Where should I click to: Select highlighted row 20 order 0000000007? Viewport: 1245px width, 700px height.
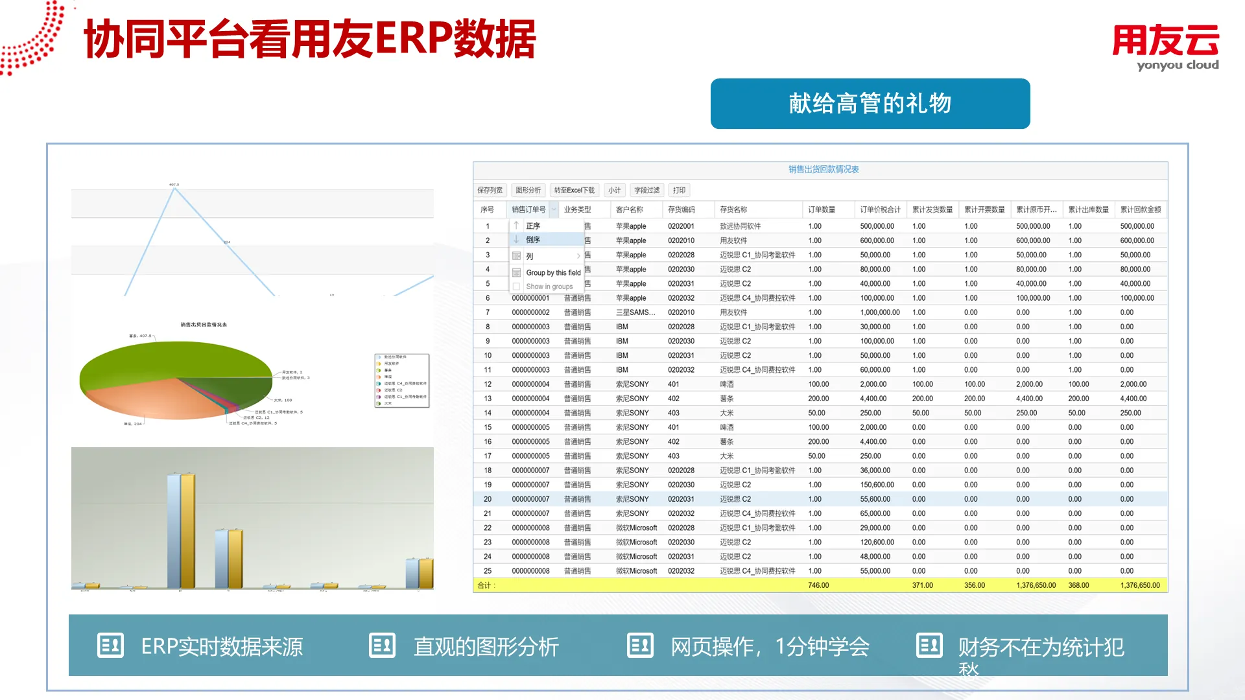pos(820,499)
